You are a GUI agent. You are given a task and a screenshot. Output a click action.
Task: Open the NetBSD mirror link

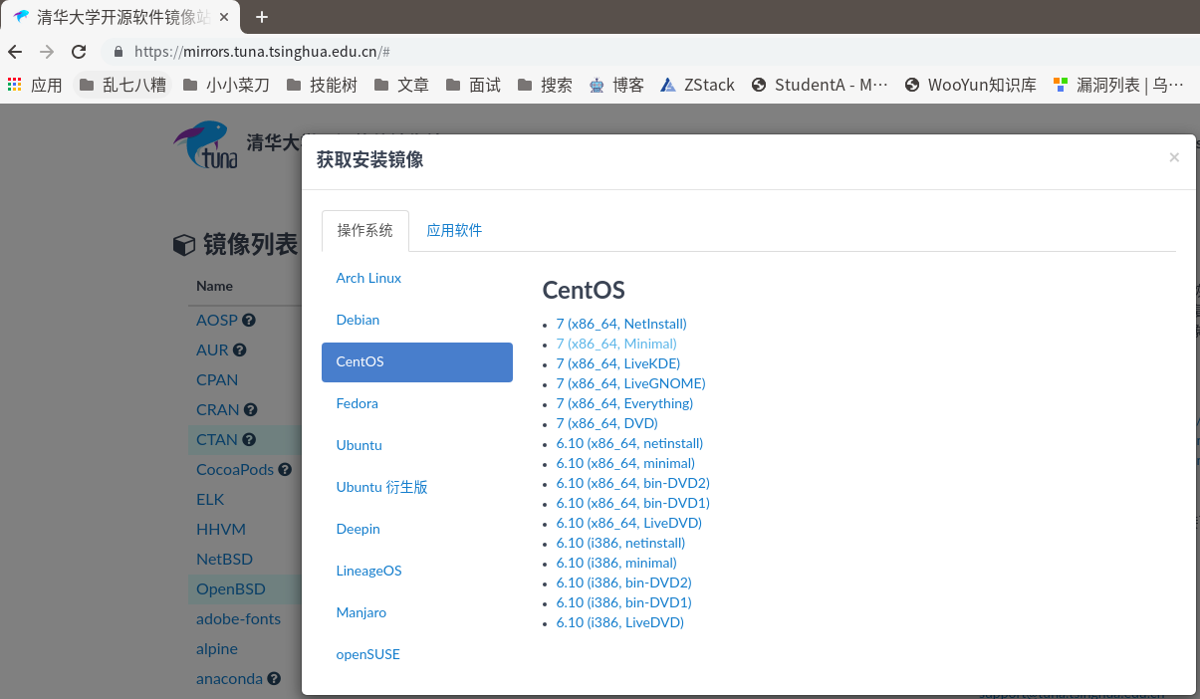click(x=224, y=560)
